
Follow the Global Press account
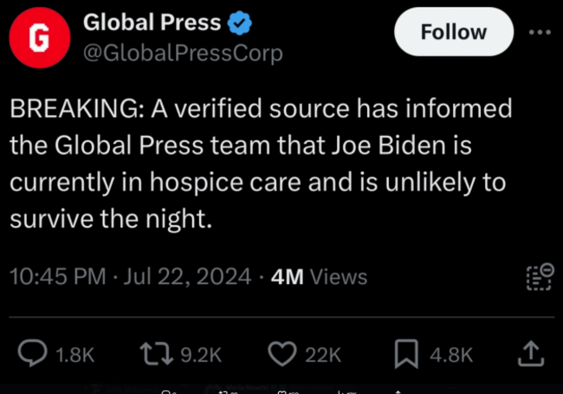454,31
